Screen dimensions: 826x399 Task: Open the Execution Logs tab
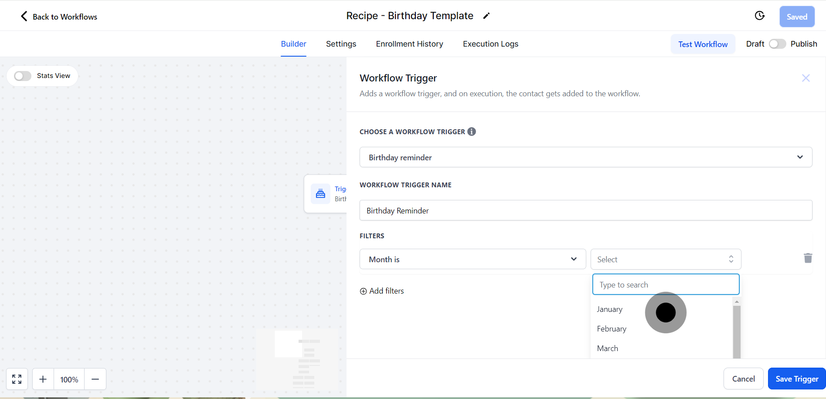tap(490, 44)
